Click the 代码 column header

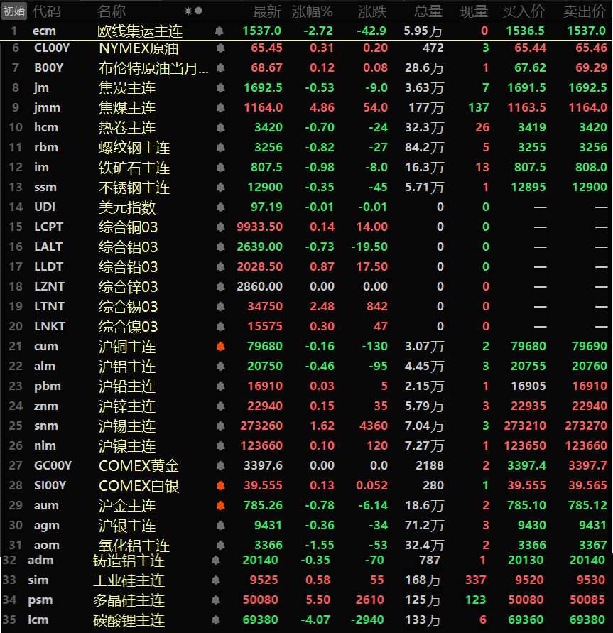[47, 11]
